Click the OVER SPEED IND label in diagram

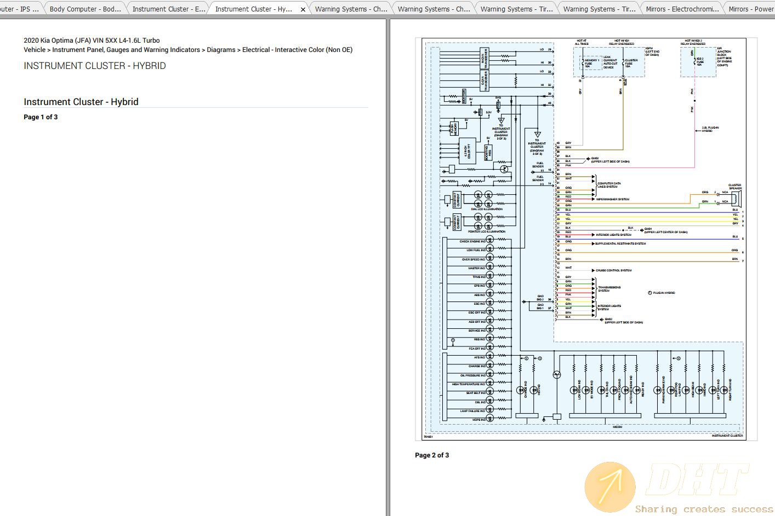click(x=474, y=259)
